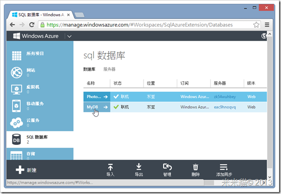This screenshot has width=281, height=194.
Task: Open the Photo... database arrow icon
Action: pos(106,97)
